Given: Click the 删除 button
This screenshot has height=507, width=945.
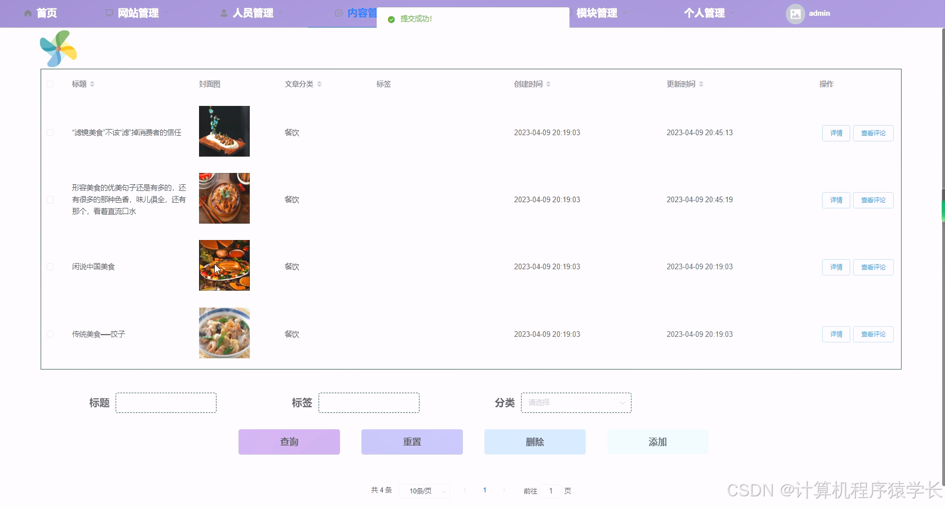Looking at the screenshot, I should click(535, 442).
